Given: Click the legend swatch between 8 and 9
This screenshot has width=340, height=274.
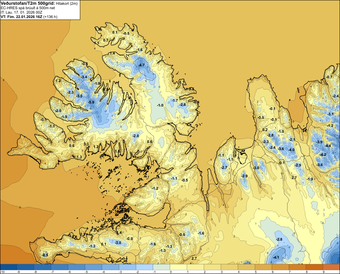Looking at the screenshot, I should (x=314, y=267).
